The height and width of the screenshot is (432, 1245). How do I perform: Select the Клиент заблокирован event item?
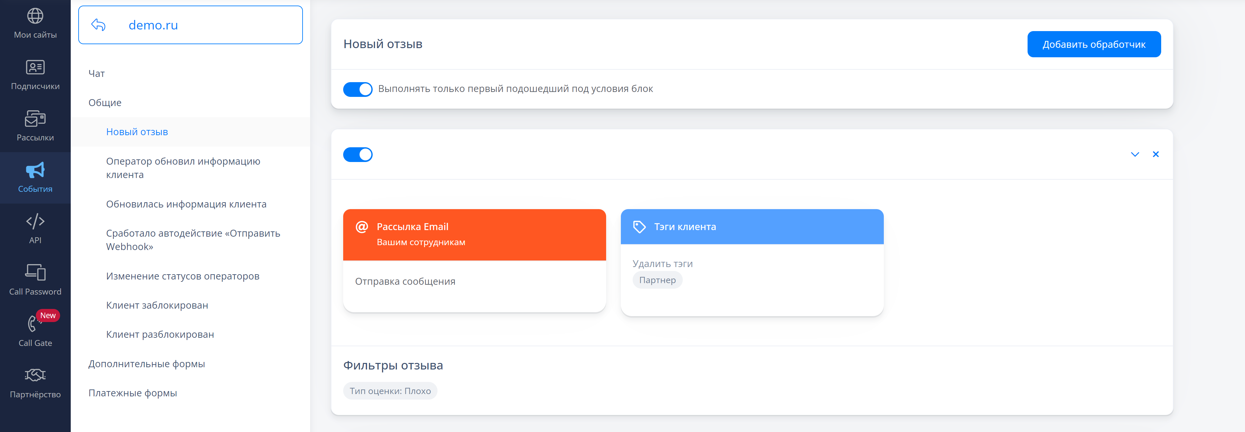pos(157,305)
